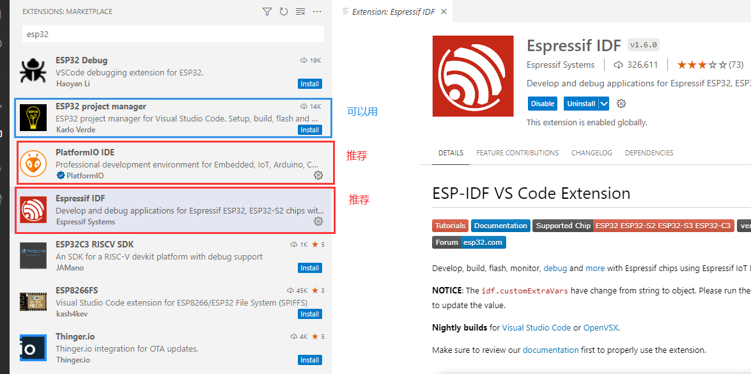Follow the more link in description
The width and height of the screenshot is (751, 374).
(595, 268)
